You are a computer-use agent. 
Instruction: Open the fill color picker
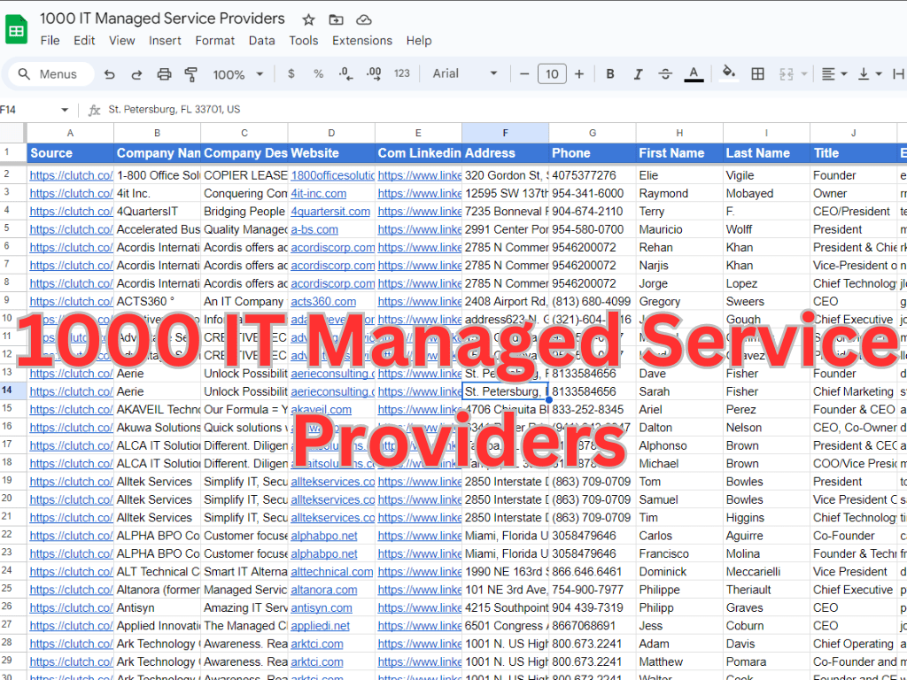click(729, 74)
